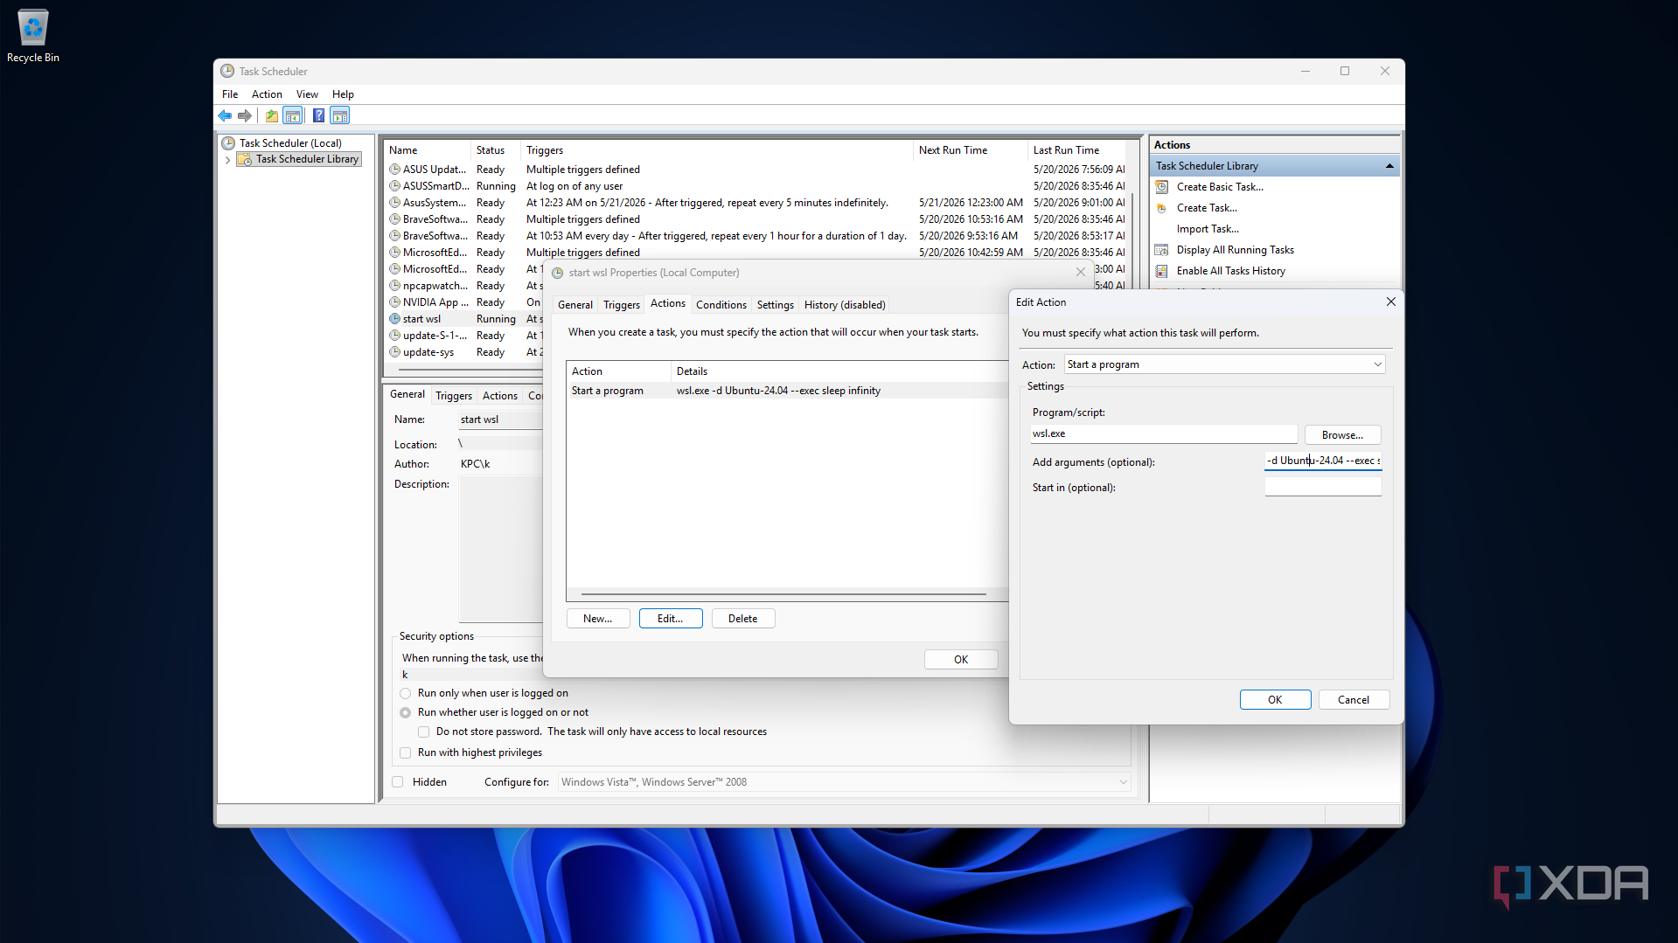Select Run whether user is logged on or not
Image resolution: width=1678 pixels, height=943 pixels.
[x=406, y=712]
